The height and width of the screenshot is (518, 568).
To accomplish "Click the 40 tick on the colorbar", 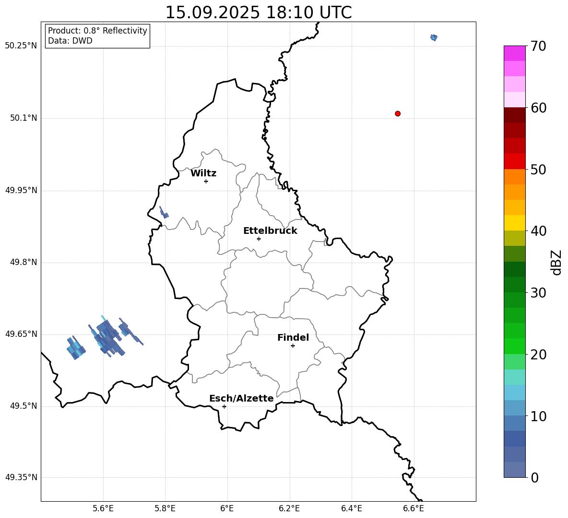I will [x=538, y=231].
